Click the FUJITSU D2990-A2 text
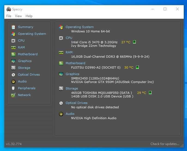Viewport: 187px width, 151px height. pyautogui.click(x=96, y=67)
